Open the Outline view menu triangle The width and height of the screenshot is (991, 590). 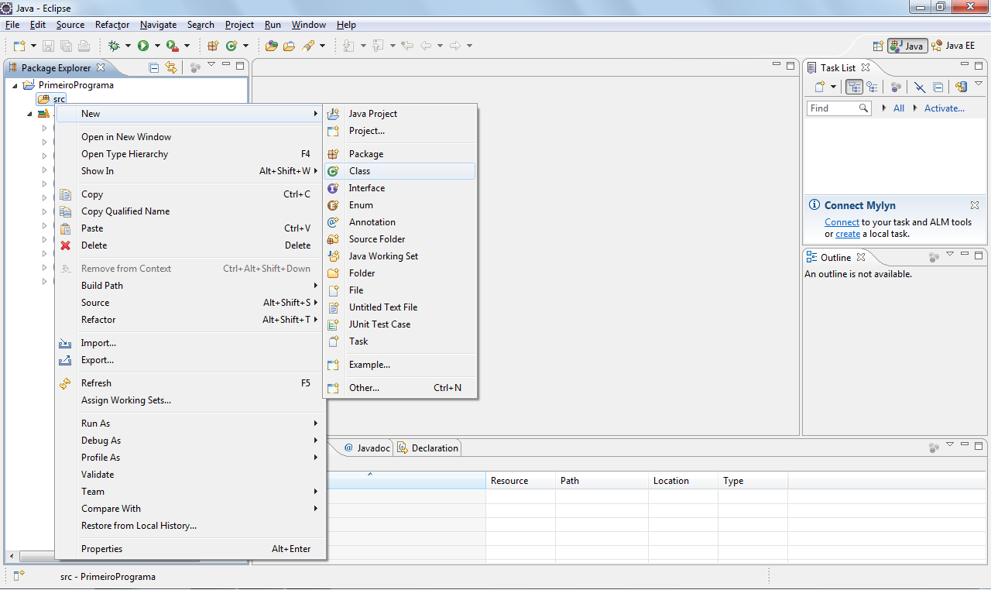click(x=950, y=253)
